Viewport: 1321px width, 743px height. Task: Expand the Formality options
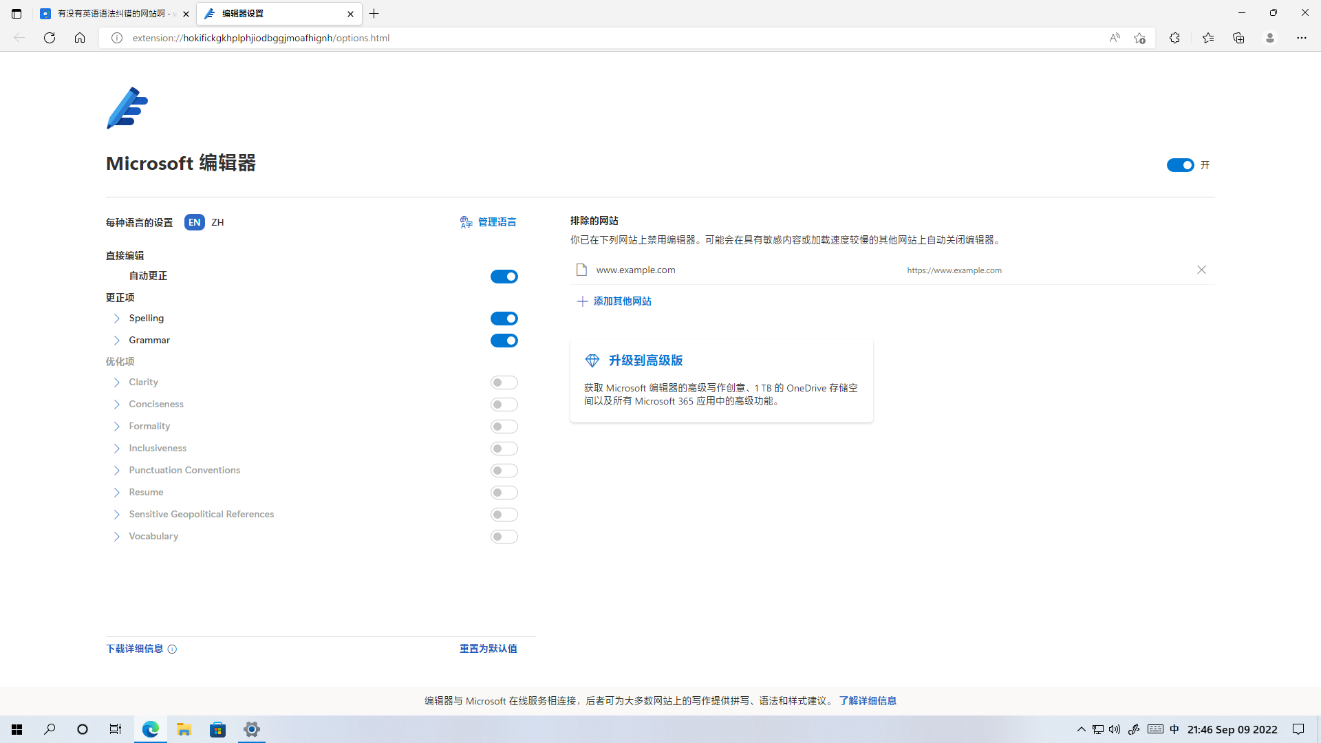point(116,427)
